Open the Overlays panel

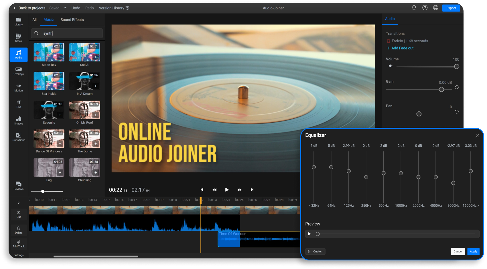click(x=18, y=71)
